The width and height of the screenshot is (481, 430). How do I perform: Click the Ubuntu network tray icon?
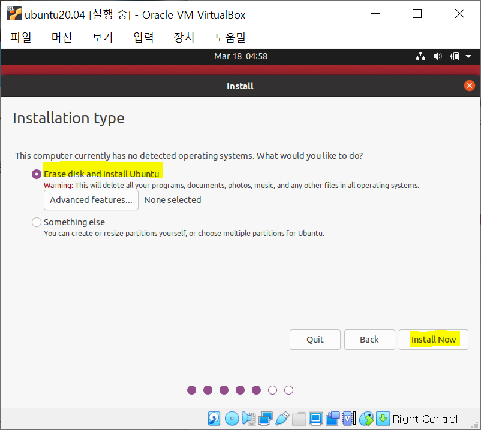pyautogui.click(x=420, y=56)
